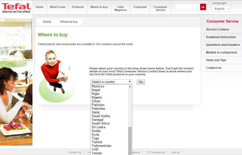The image size is (242, 155).
Task: Click the kitchen dining banner photo
Action: click(x=16, y=82)
